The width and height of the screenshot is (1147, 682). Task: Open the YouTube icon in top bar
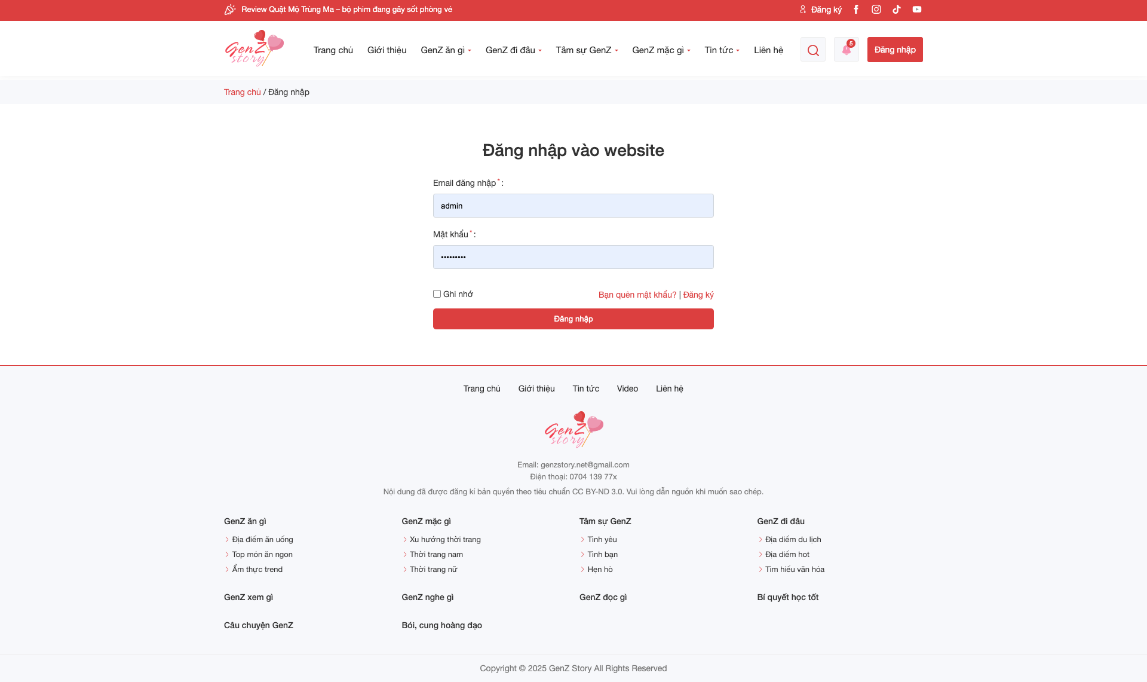(917, 10)
